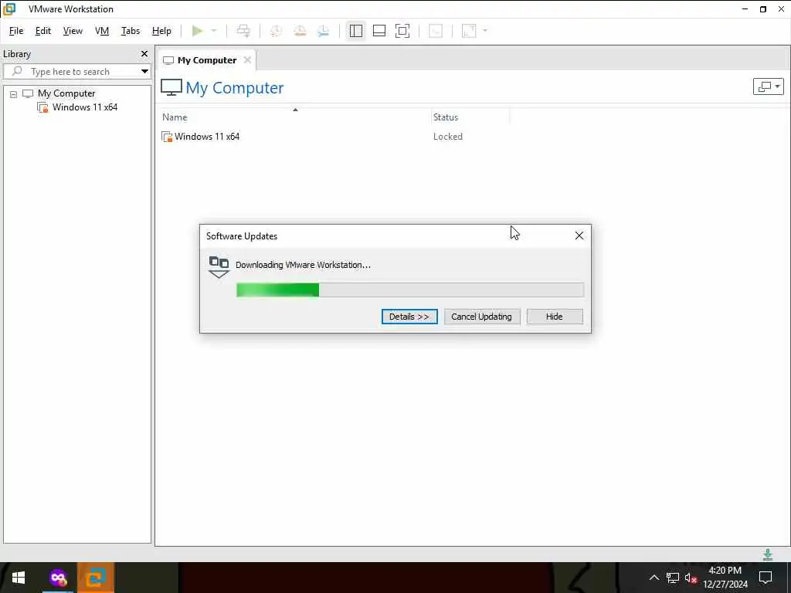Click the VMware Workstation taskbar icon
791x593 pixels.
(x=95, y=578)
